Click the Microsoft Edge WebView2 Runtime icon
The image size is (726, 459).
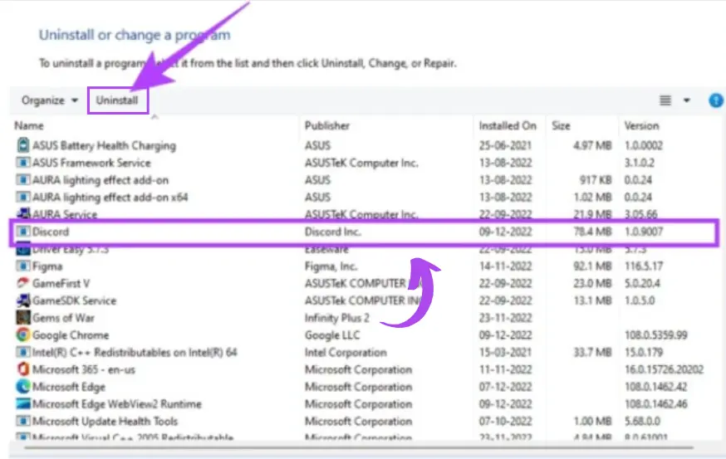pyautogui.click(x=22, y=404)
